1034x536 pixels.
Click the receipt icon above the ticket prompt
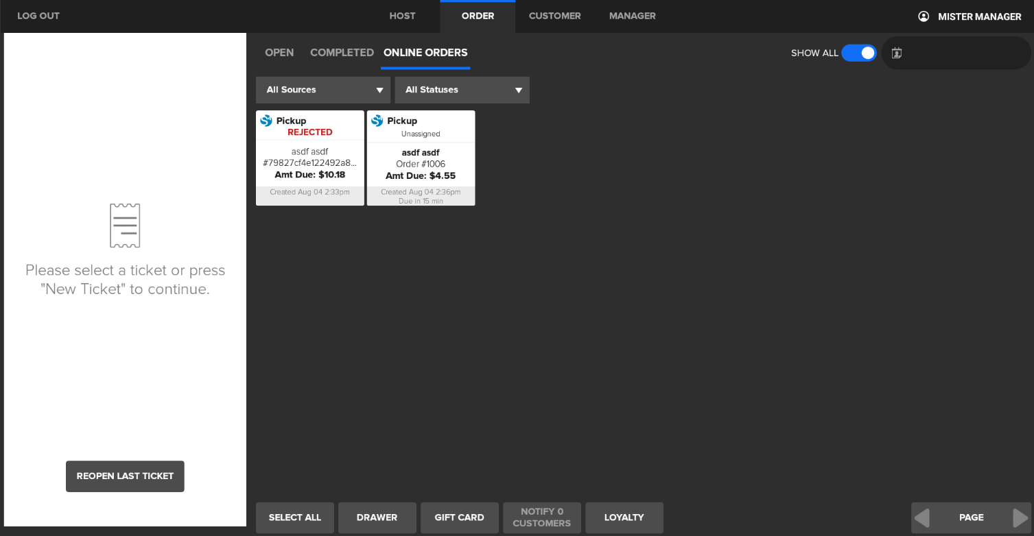click(x=124, y=225)
